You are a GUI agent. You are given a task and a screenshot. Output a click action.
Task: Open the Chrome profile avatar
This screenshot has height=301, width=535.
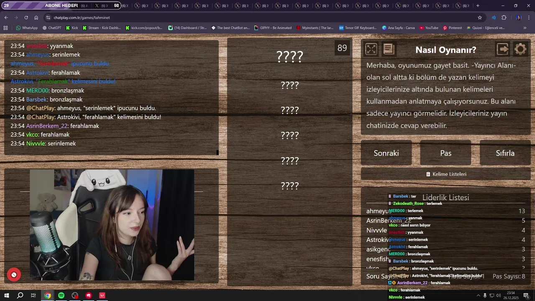click(519, 18)
